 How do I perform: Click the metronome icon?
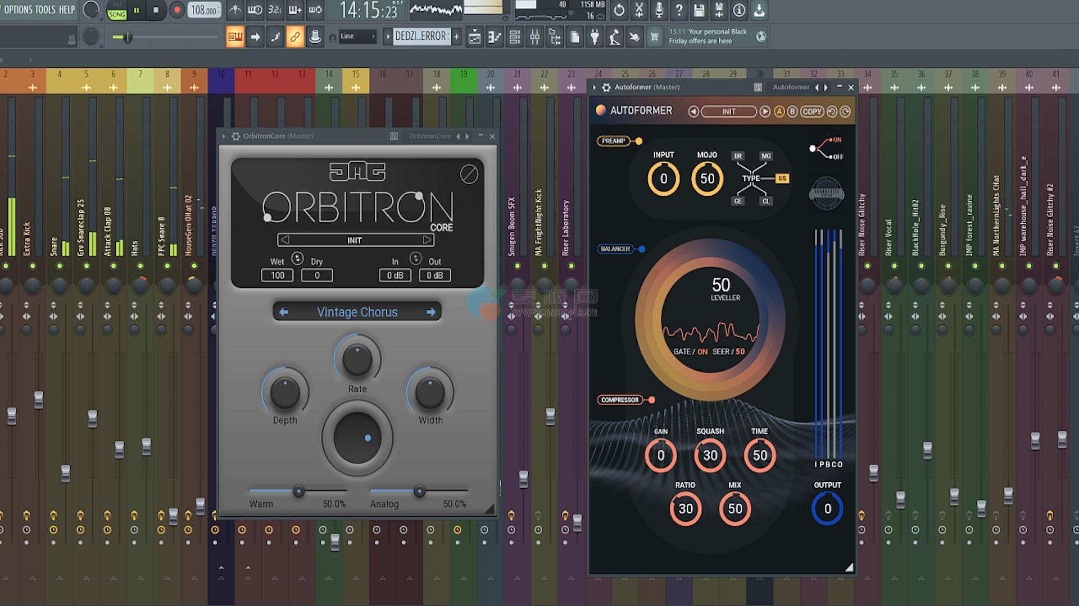235,10
